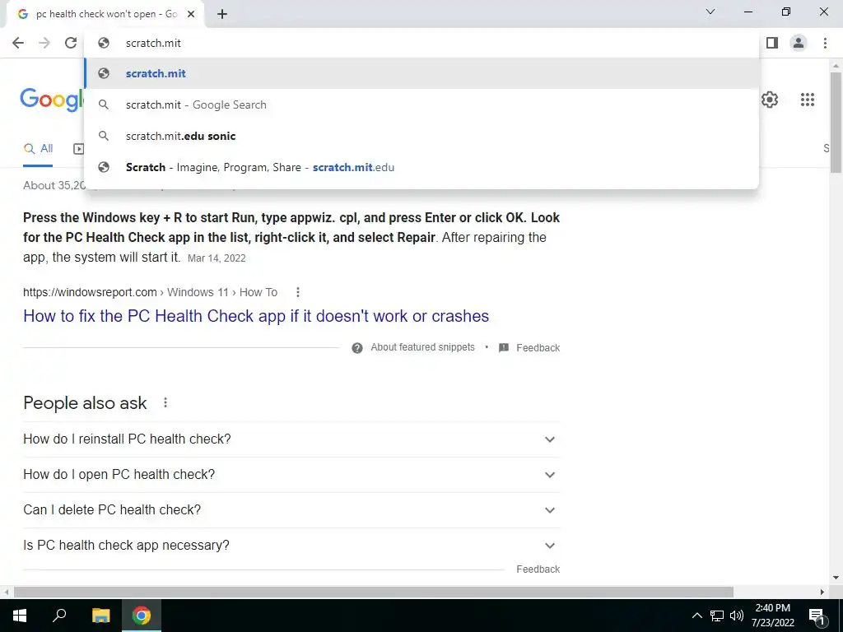This screenshot has width=843, height=632.
Task: Open Google settings gear icon
Action: 770,100
